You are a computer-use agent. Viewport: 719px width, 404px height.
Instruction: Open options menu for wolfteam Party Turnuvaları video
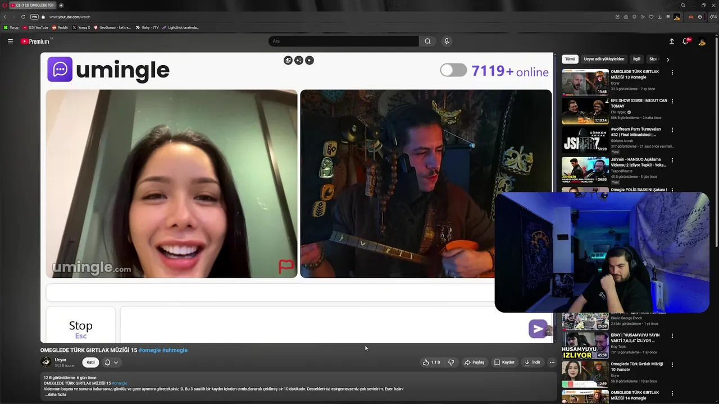click(672, 130)
